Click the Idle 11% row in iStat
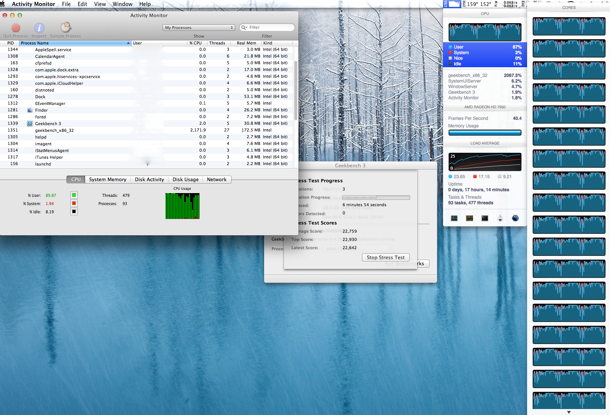The image size is (610, 415). [x=485, y=64]
